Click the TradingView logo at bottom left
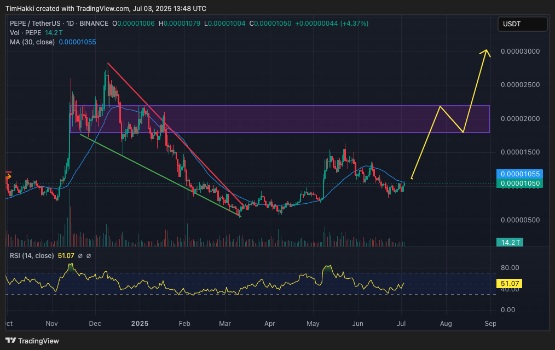The height and width of the screenshot is (350, 555). tap(32, 341)
